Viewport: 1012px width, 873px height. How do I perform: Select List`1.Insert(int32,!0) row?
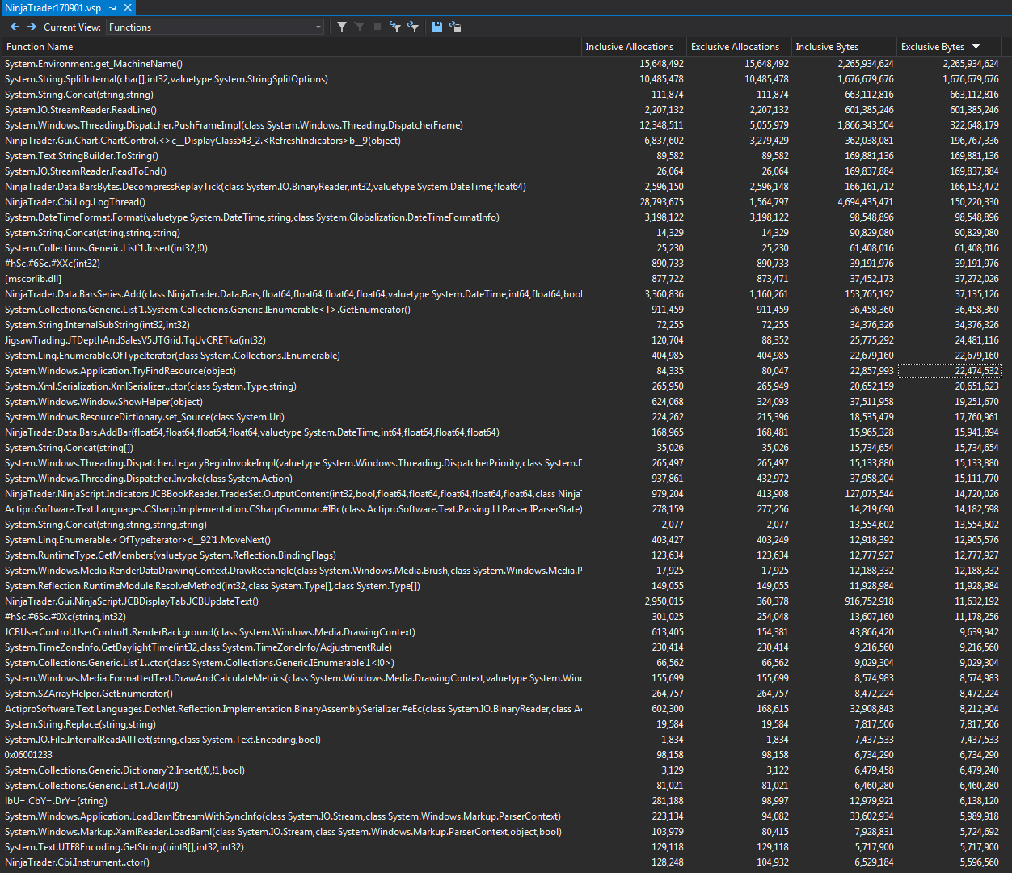coord(502,248)
